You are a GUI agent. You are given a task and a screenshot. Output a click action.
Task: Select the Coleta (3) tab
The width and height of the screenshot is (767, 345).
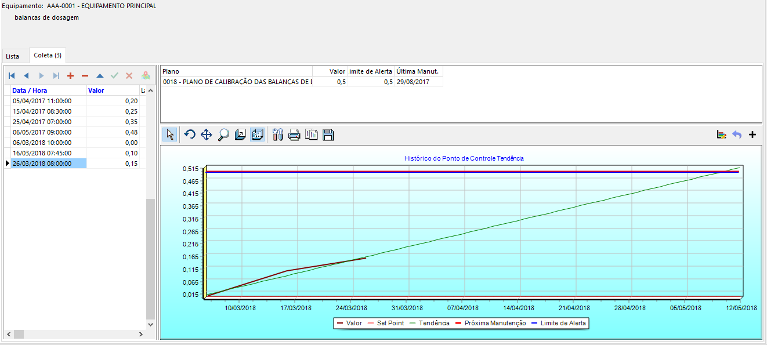[x=48, y=55]
